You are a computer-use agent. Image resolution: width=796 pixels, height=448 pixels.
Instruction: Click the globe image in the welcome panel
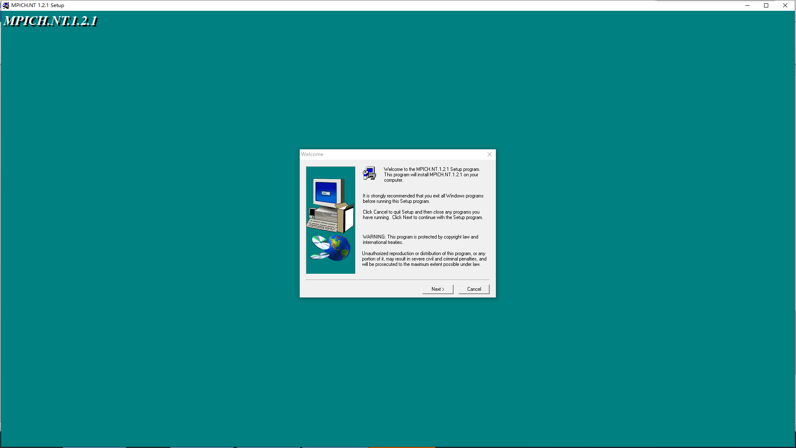338,248
